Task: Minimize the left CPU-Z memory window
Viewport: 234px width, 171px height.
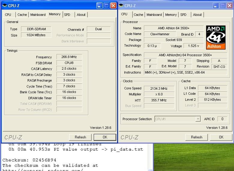Action: (99, 5)
